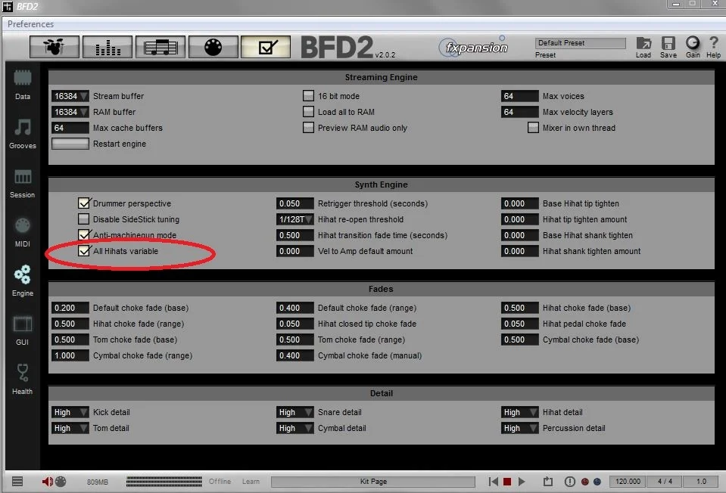726x493 pixels.
Task: Open the Kit page via drum kit icon
Action: pos(54,46)
